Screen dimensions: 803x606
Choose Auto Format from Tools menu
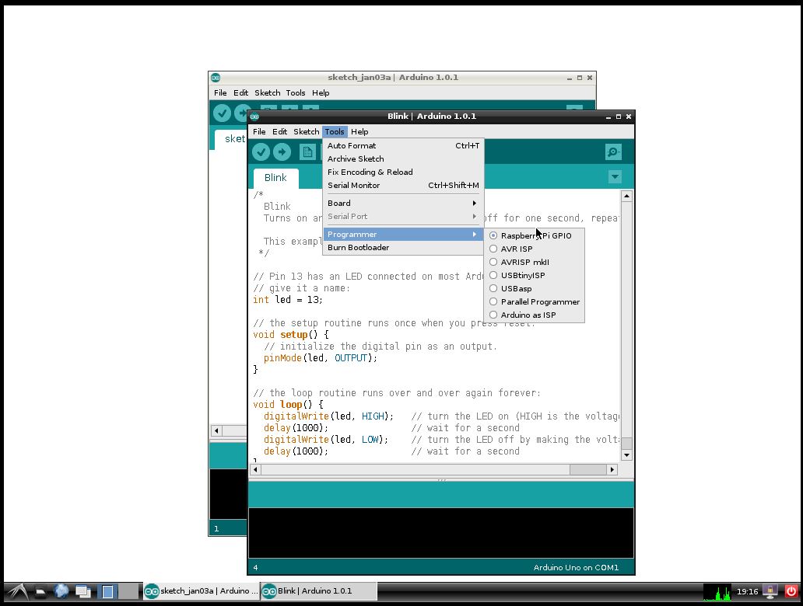pyautogui.click(x=402, y=146)
